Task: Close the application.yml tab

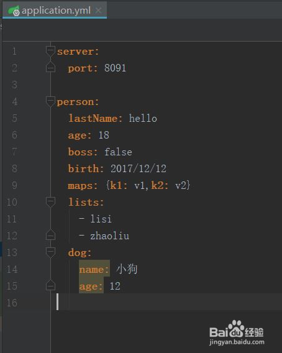Action: click(x=98, y=11)
